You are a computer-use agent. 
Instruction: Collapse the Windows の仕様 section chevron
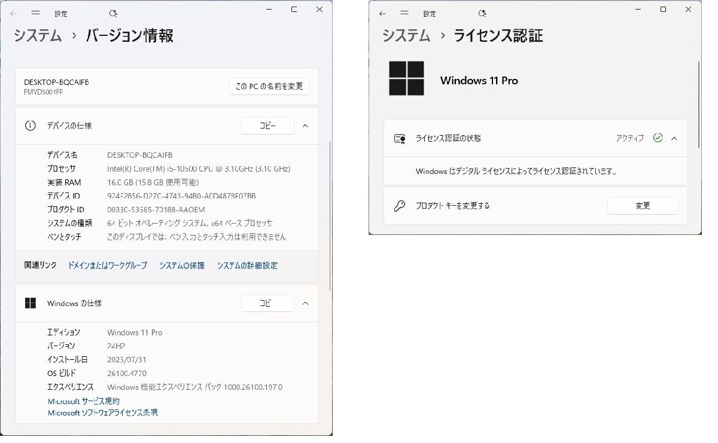[305, 303]
